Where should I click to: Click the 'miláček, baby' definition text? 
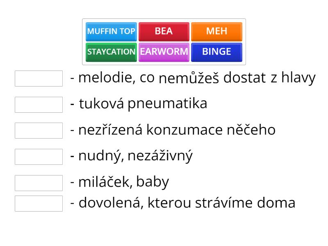pos(121,182)
